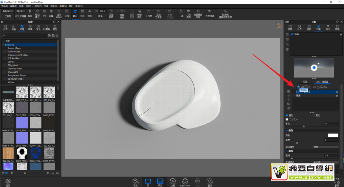Click the white 颜色 color swatch
The height and width of the screenshot is (187, 344).
click(333, 135)
